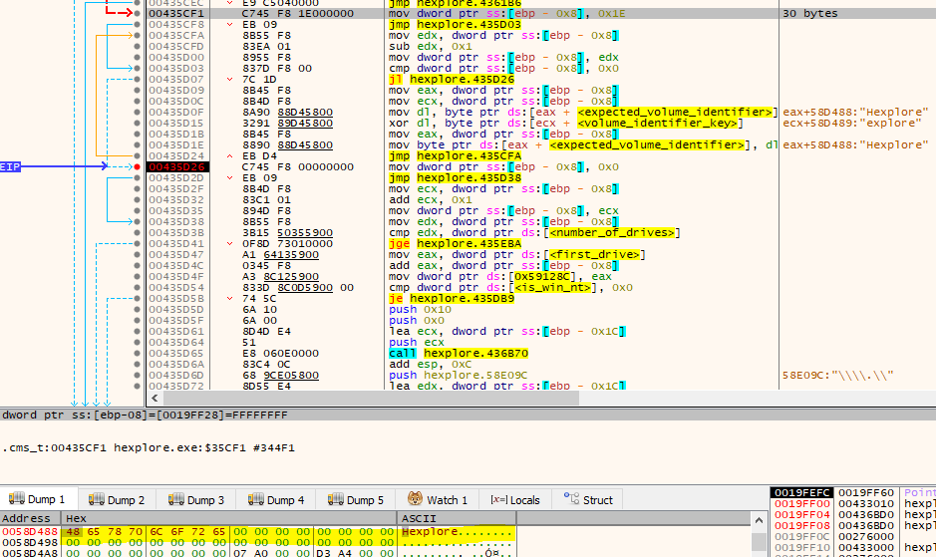Click jmp hexplore.435D03 instruction
Image resolution: width=936 pixels, height=557 pixels.
[455, 25]
